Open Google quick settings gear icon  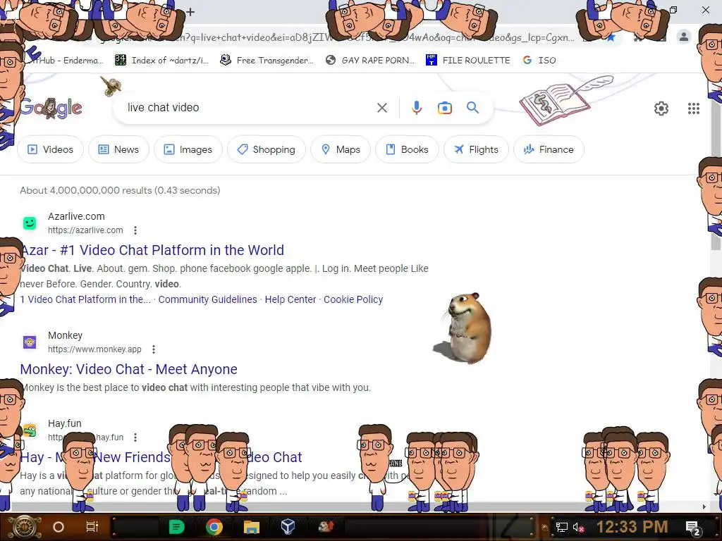[661, 108]
